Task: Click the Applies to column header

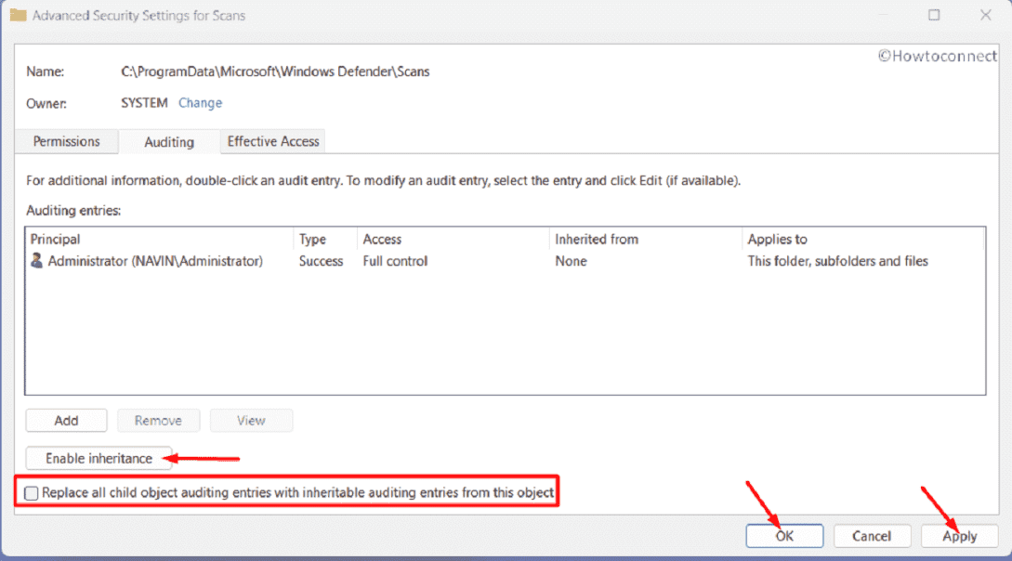Action: point(863,240)
